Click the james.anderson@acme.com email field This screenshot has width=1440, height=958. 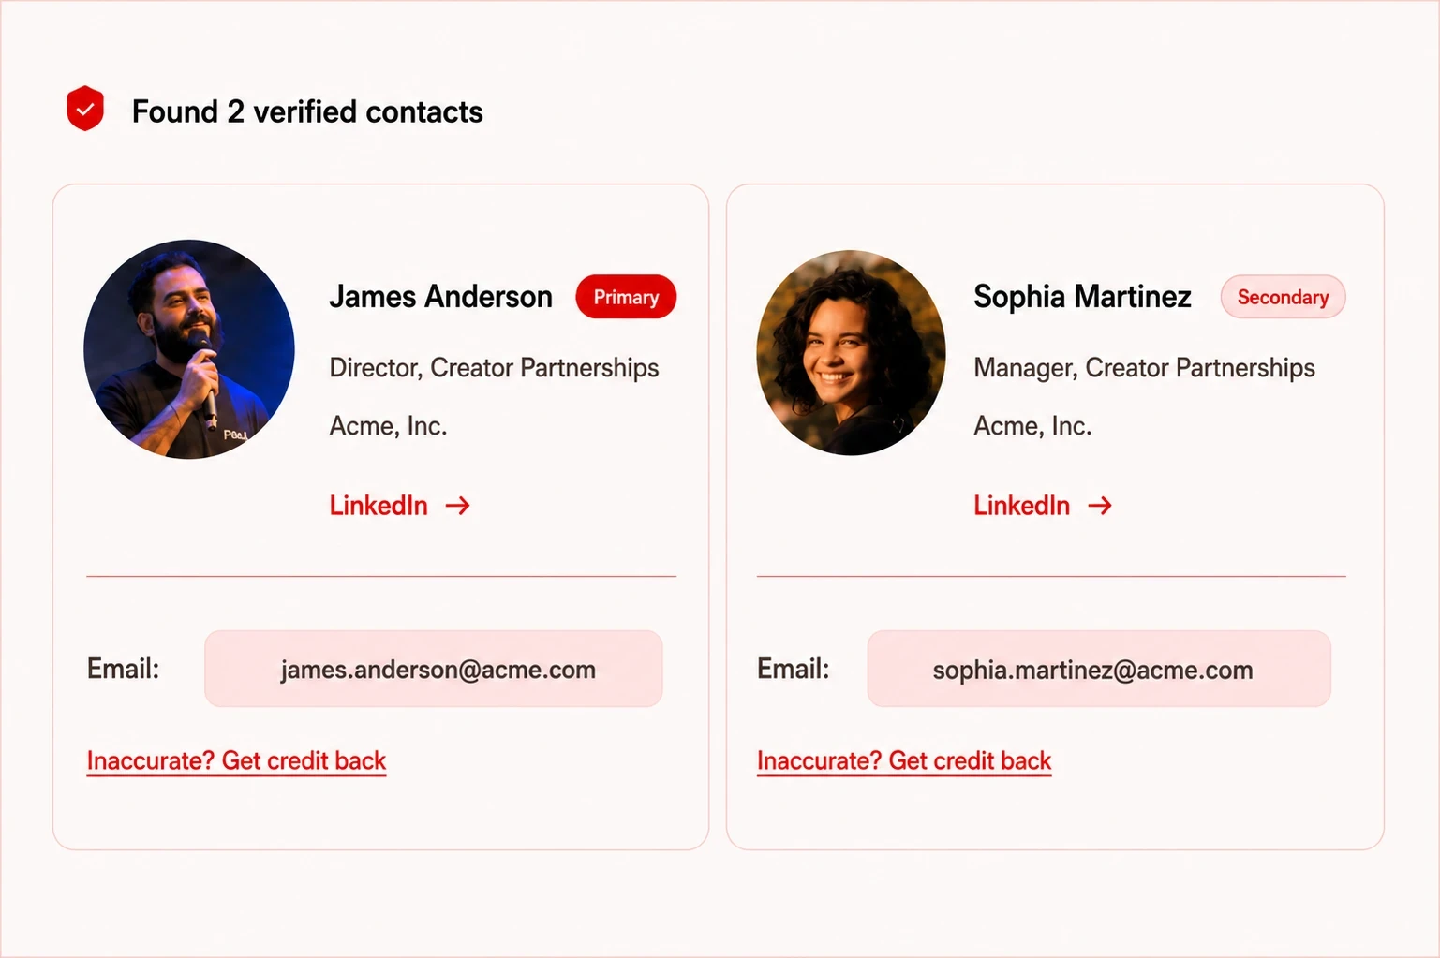click(434, 669)
